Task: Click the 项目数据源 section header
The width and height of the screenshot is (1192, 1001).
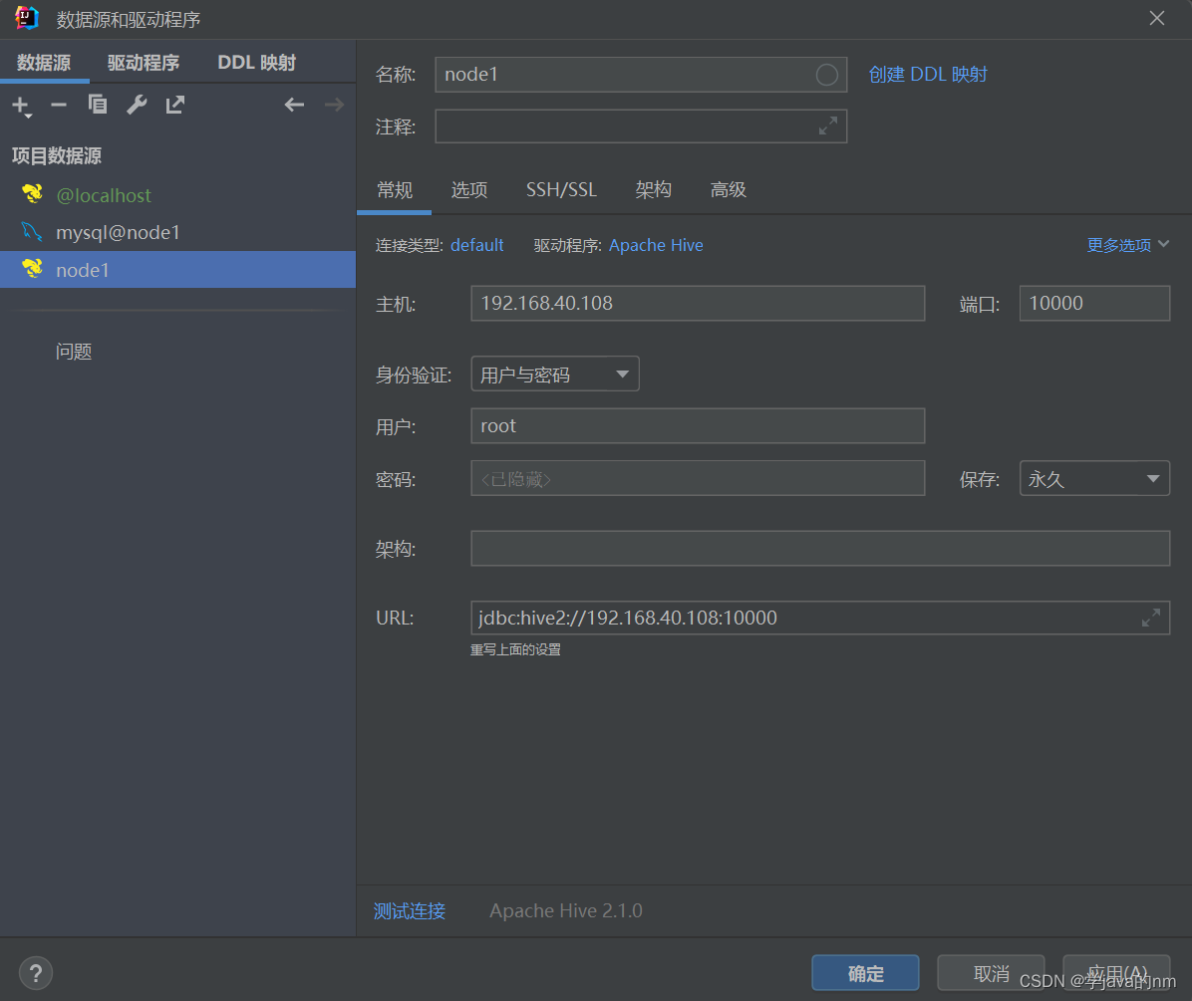Action: (57, 155)
